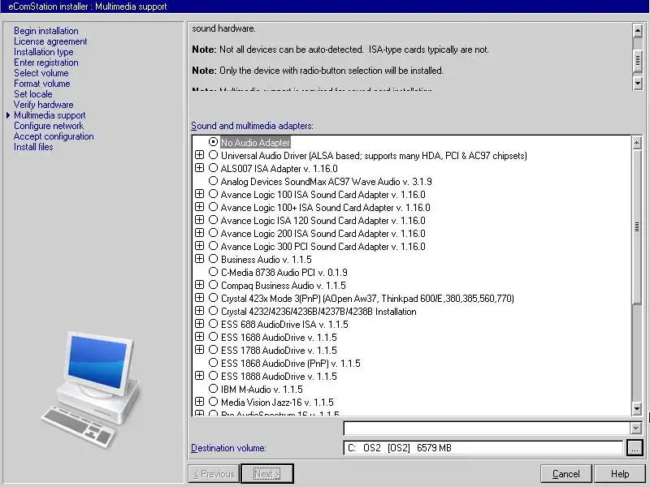This screenshot has height=487, width=650.
Task: Choose Compaq Business Audio radio button
Action: pos(213,285)
